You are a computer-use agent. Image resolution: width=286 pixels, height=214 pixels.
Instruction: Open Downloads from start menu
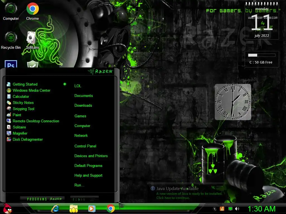[83, 105]
